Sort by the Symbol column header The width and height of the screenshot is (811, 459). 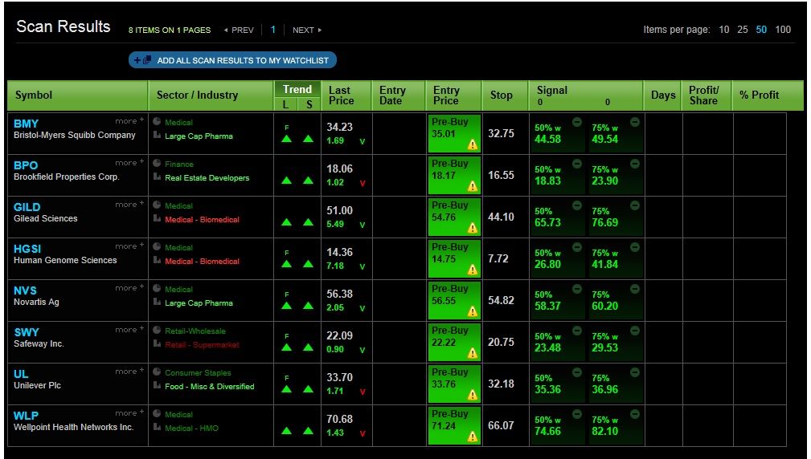click(x=78, y=95)
